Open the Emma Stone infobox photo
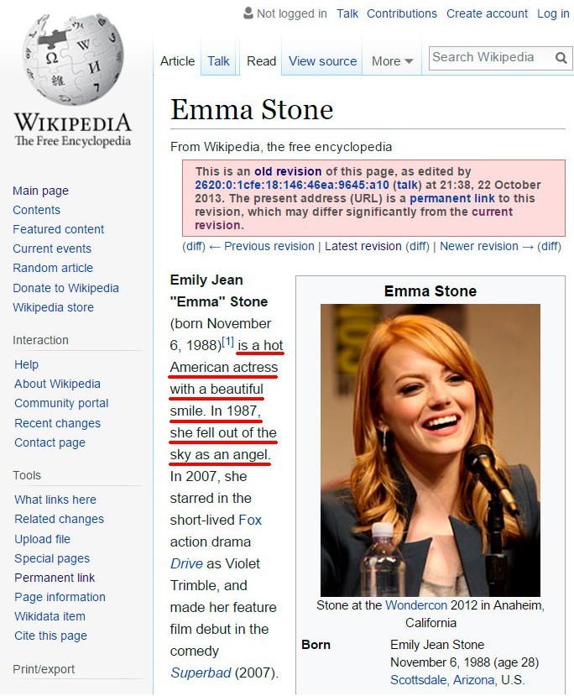 [x=430, y=449]
